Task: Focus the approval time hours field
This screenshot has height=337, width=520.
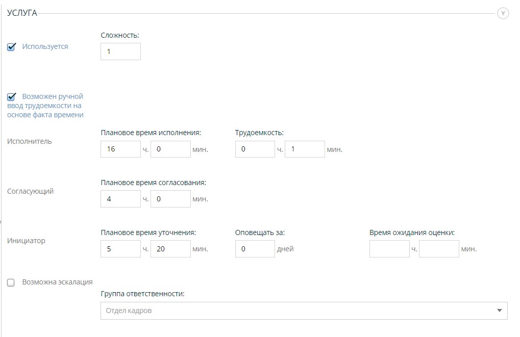Action: 120,199
